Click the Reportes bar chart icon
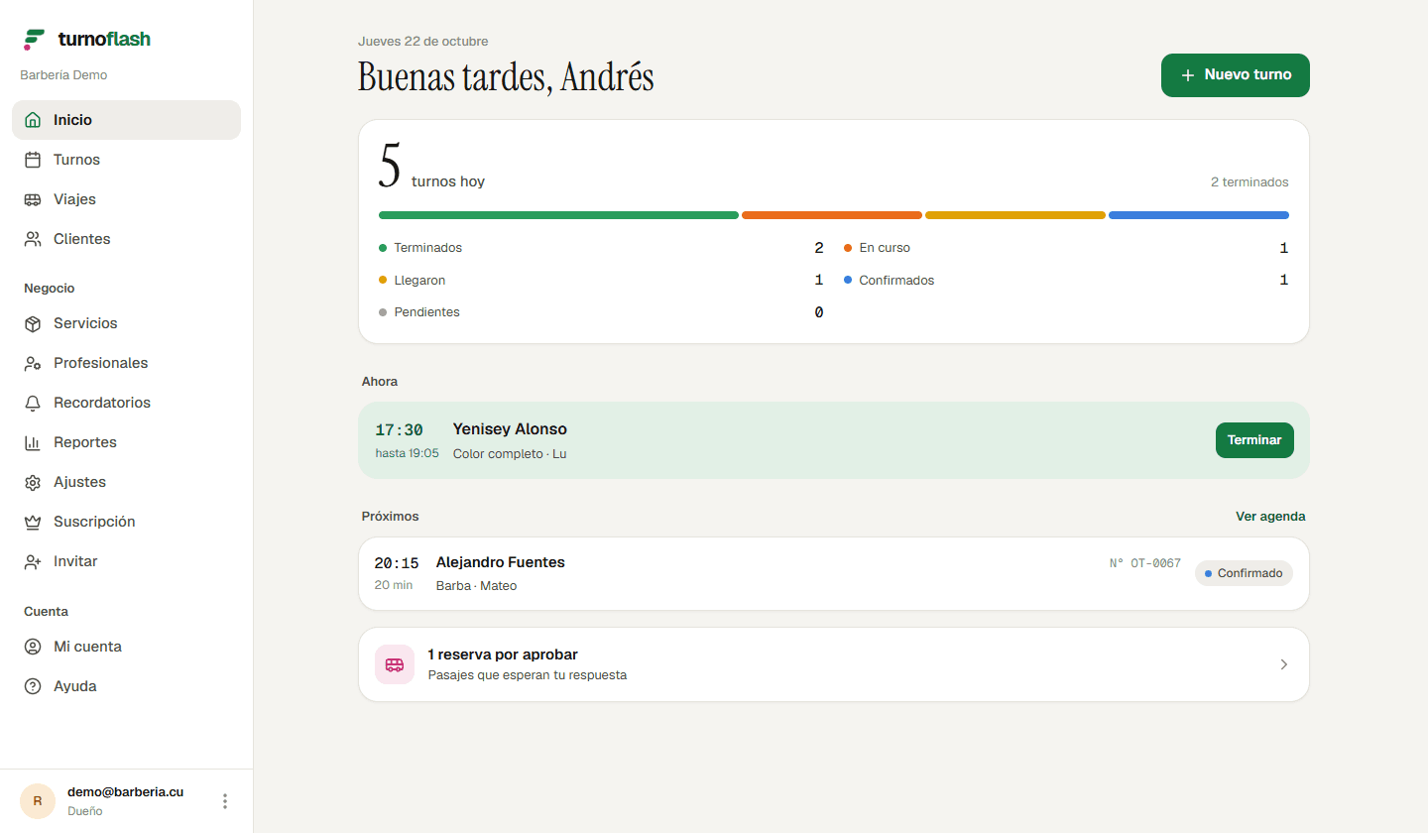Screen dimensions: 1428x833 [33, 442]
